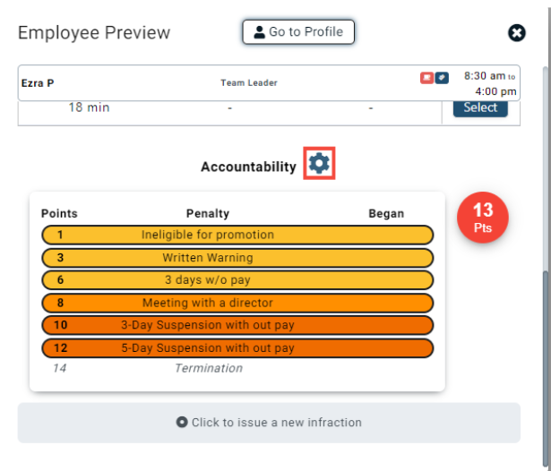Click the Ezra P employee name

38,83
